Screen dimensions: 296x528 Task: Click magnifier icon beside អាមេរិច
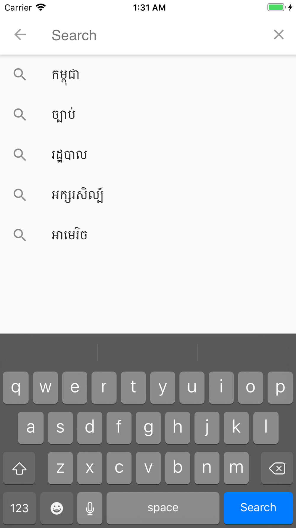click(20, 235)
